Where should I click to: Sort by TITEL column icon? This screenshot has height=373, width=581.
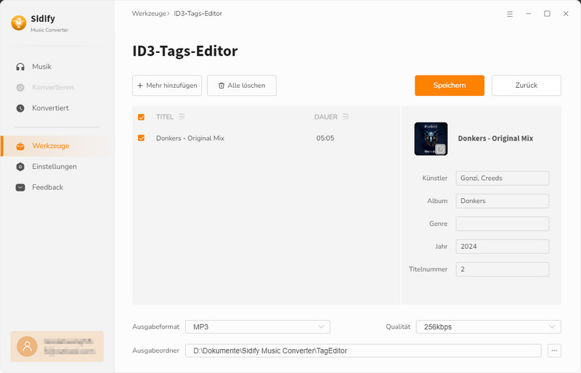point(181,117)
